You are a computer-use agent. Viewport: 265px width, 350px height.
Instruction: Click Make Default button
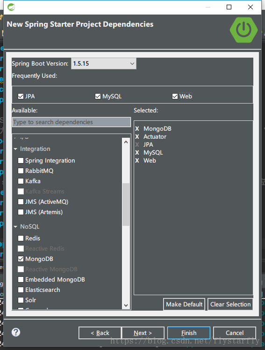pos(184,304)
